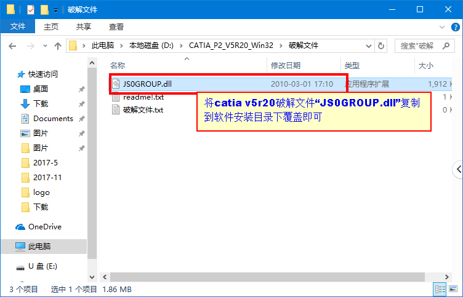Open the logo folder in sidebar
The width and height of the screenshot is (463, 297).
click(41, 192)
